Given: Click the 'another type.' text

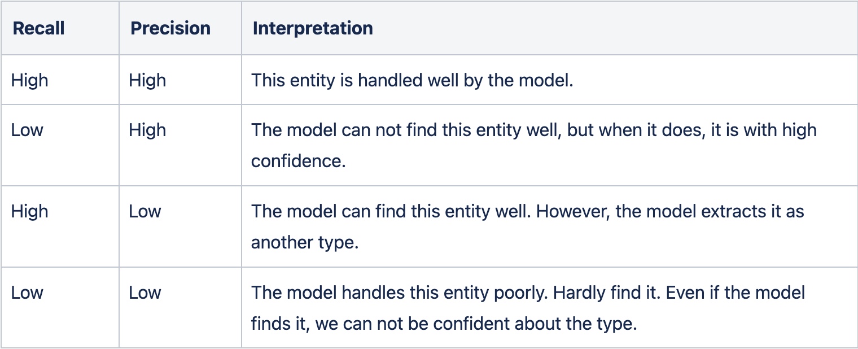Looking at the screenshot, I should pyautogui.click(x=304, y=242).
